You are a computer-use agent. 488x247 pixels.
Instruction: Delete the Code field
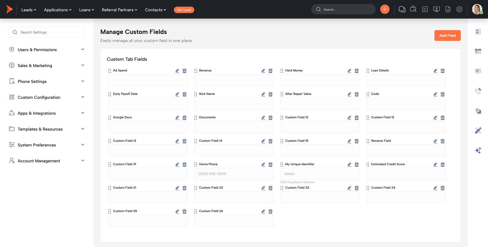(x=443, y=94)
